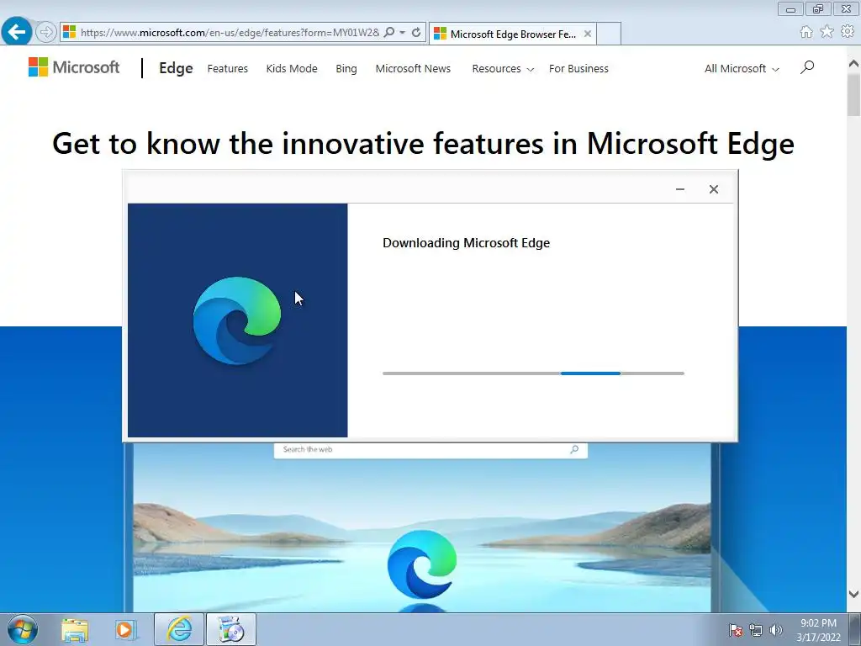Click the magnifier in Search the web box

tap(574, 450)
